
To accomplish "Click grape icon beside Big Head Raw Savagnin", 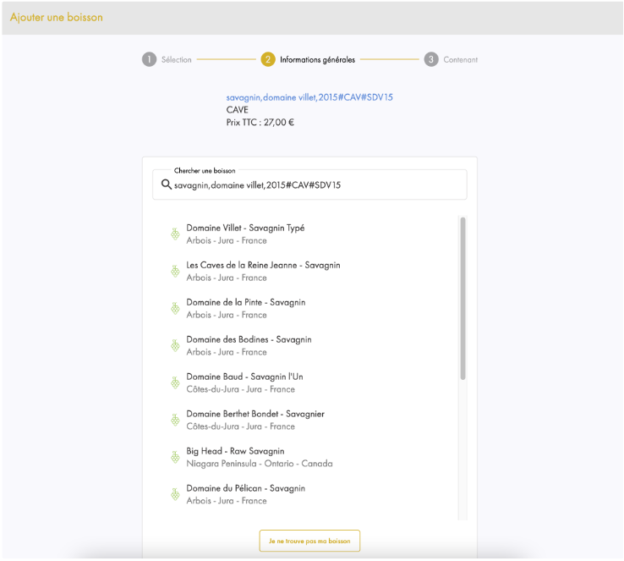I will coord(175,457).
